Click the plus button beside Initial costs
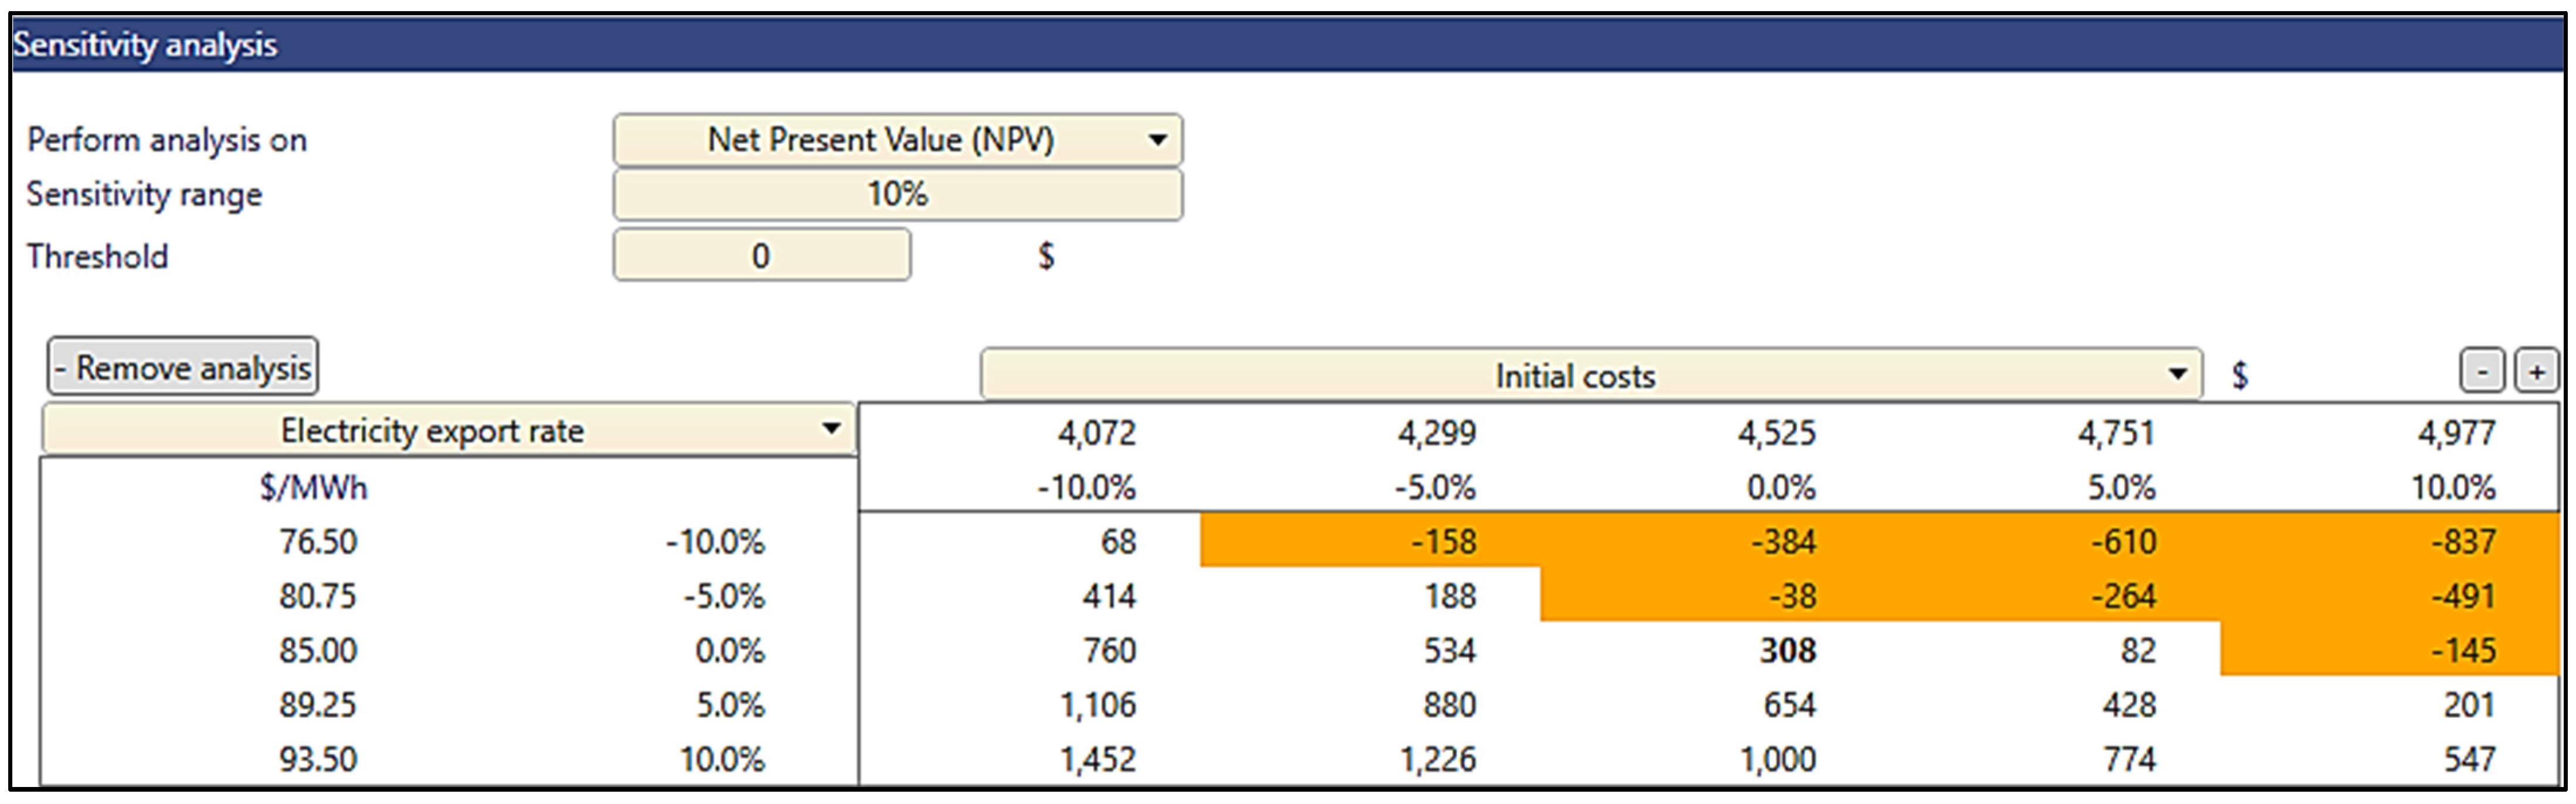Viewport: 2576px width, 804px height. pos(2536,371)
